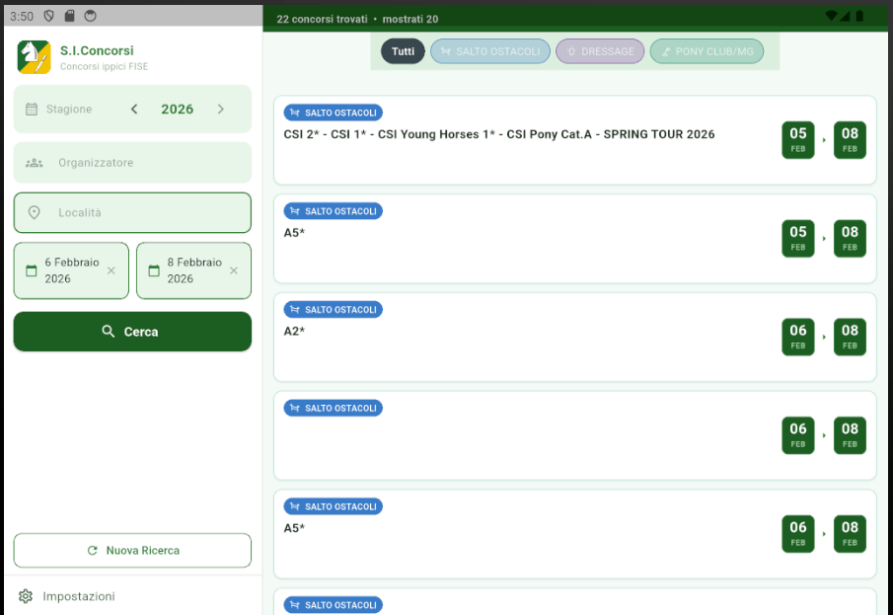Select the PONY CLUB/MG filter chip
The width and height of the screenshot is (893, 615).
[707, 51]
